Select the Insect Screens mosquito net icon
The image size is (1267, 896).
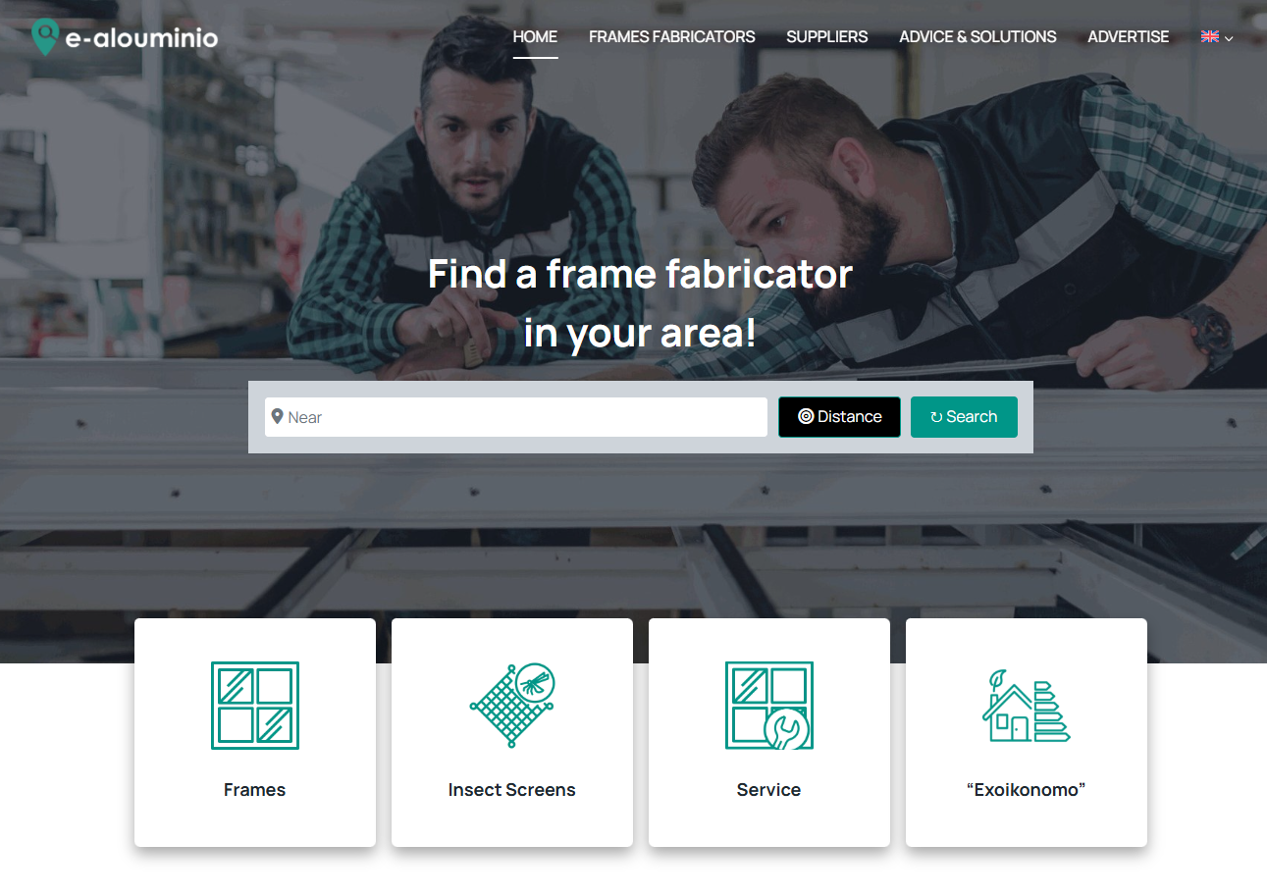pyautogui.click(x=512, y=706)
